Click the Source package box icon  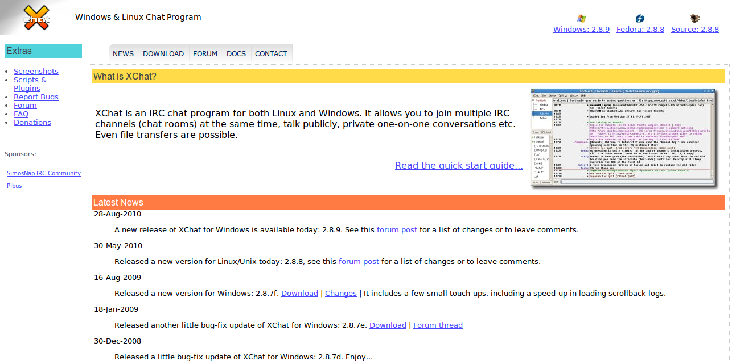coord(695,19)
